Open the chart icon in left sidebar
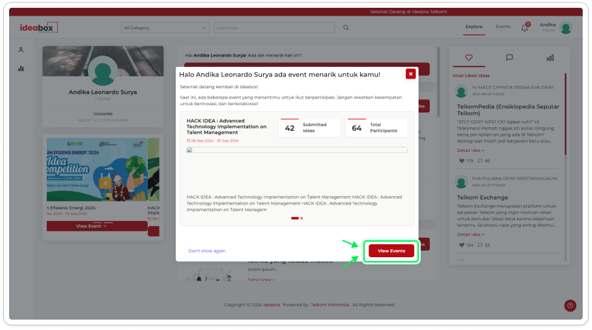Viewport: 592px width, 330px height. pos(21,69)
